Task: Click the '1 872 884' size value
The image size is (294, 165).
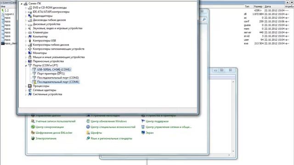Action: point(258,14)
